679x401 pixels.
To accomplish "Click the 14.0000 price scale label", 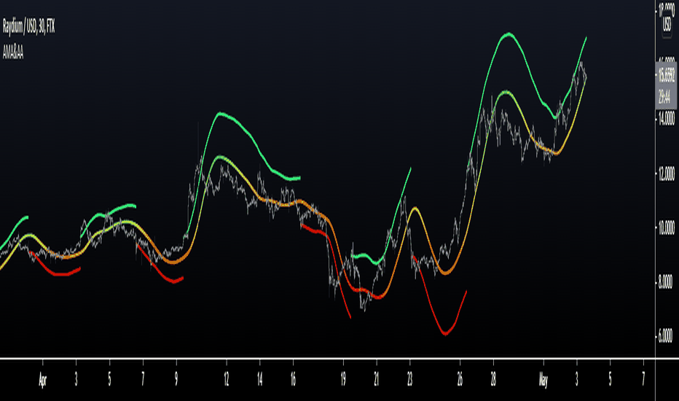I will (667, 118).
